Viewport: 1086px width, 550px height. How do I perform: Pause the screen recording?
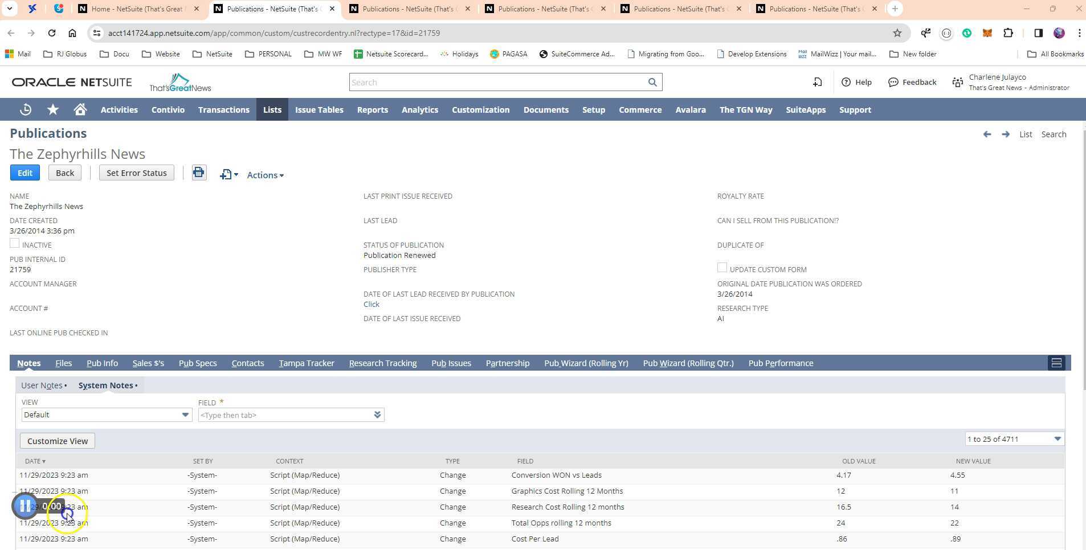tap(25, 506)
